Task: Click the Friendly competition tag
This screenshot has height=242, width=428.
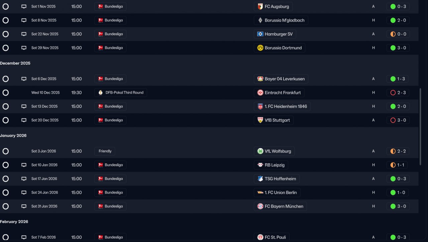Action: coord(105,151)
